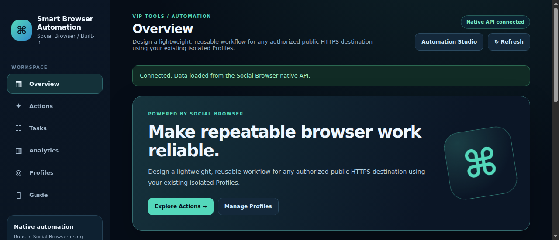Viewport: 559px width, 240px height.
Task: Click the Tasks list icon
Action: [18, 128]
